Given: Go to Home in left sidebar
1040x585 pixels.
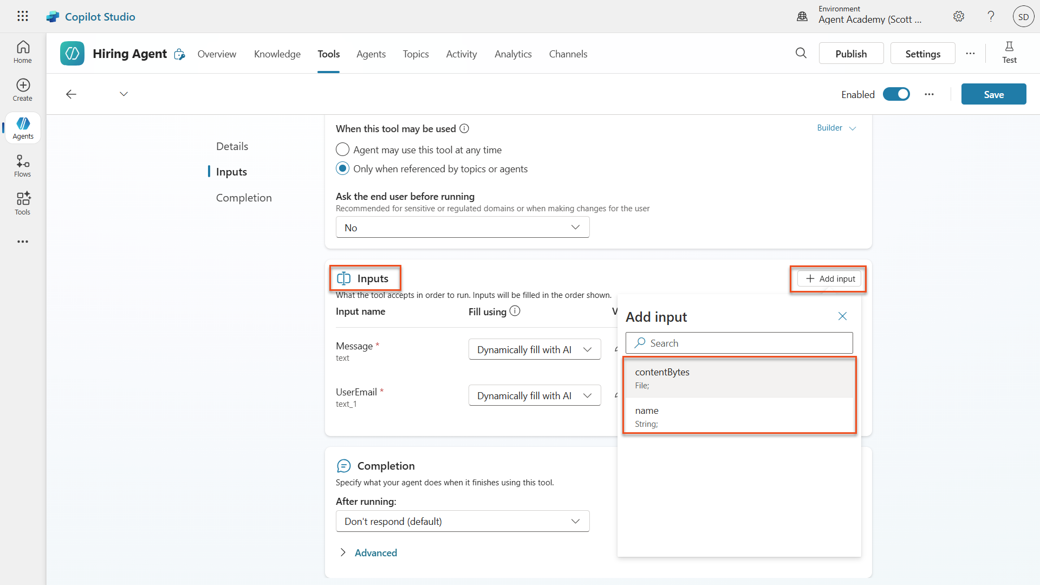Looking at the screenshot, I should click(23, 52).
